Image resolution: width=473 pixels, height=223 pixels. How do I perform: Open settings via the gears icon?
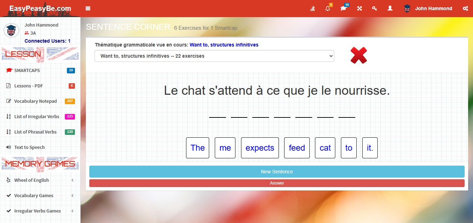(x=465, y=9)
